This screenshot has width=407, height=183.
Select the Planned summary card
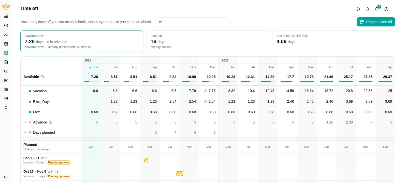click(208, 41)
